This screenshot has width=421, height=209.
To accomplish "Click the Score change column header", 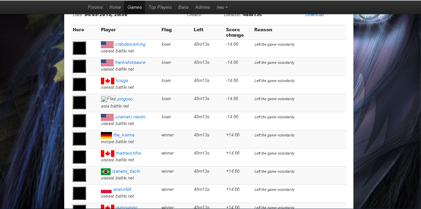I will pyautogui.click(x=235, y=32).
